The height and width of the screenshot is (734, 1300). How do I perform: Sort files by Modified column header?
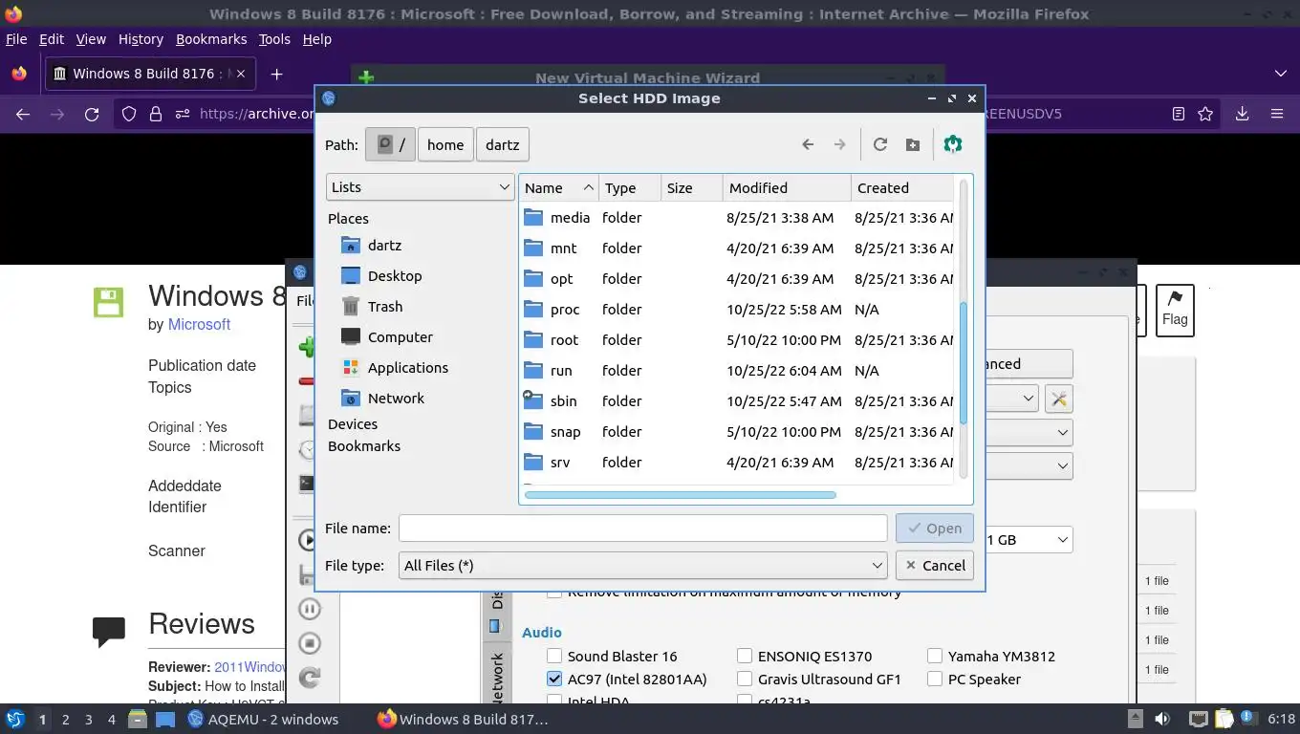tap(787, 188)
